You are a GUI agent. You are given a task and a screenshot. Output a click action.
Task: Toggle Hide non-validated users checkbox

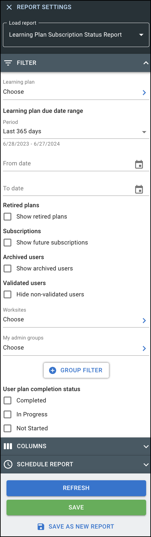(x=7, y=294)
